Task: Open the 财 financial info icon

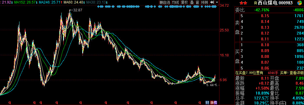Action: coord(207,102)
